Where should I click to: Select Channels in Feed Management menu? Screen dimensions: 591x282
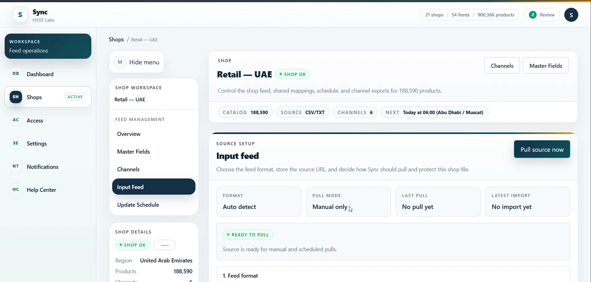[x=153, y=169]
